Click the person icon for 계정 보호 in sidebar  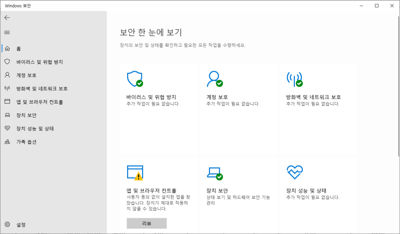(x=7, y=75)
